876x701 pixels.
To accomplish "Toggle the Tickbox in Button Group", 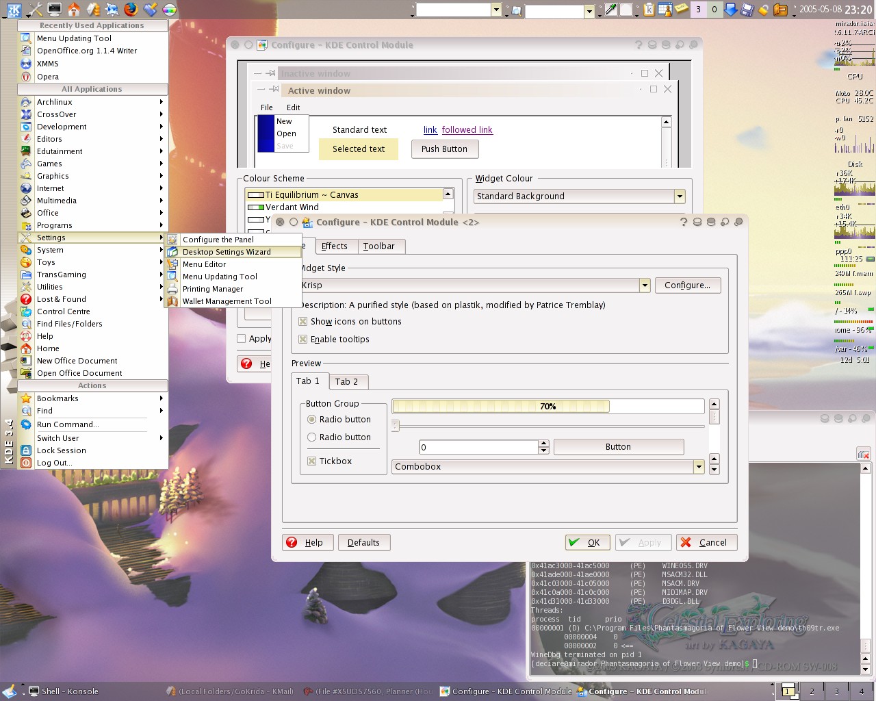I will coord(311,461).
